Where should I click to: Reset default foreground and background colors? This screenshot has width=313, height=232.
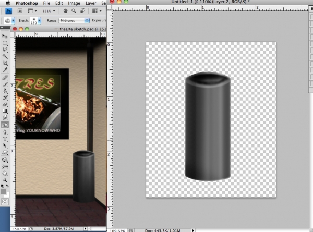coord(2,186)
